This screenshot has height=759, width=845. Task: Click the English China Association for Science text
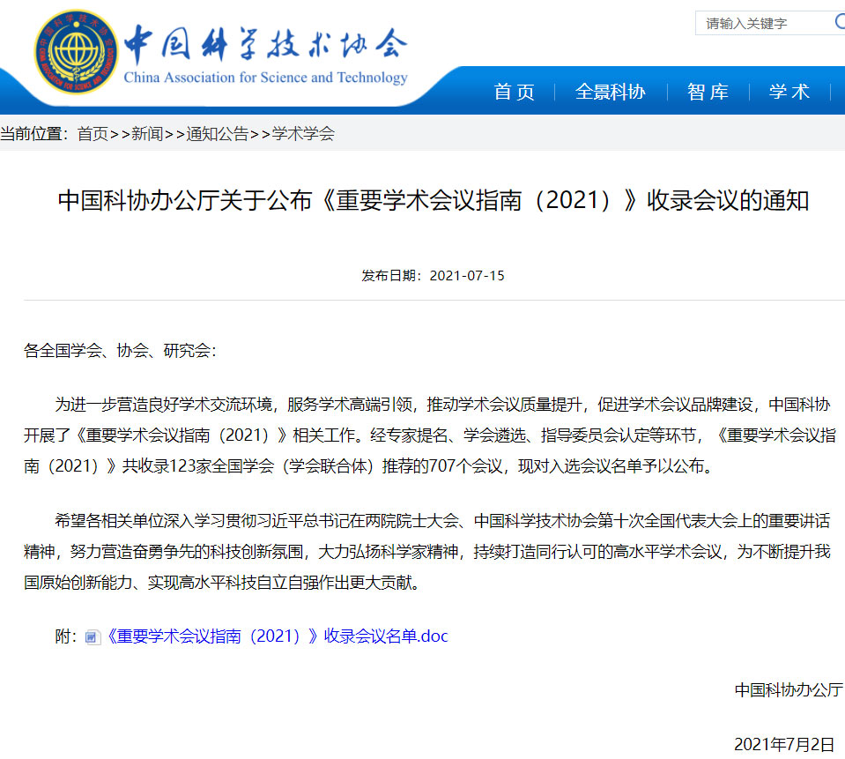265,78
